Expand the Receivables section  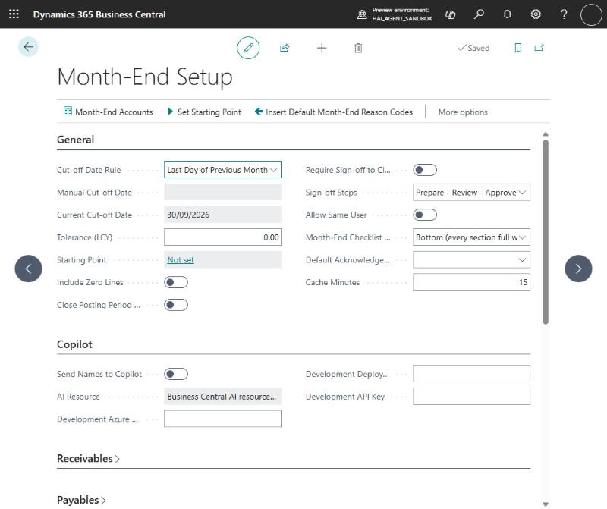click(x=88, y=459)
